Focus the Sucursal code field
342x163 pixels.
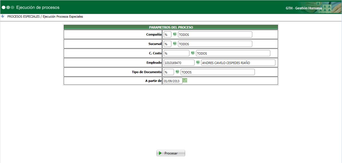[167, 44]
